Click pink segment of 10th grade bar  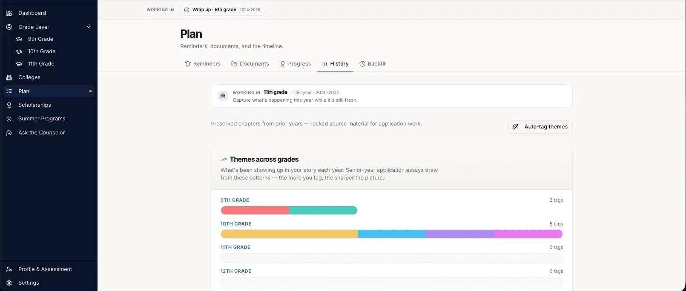(x=528, y=234)
